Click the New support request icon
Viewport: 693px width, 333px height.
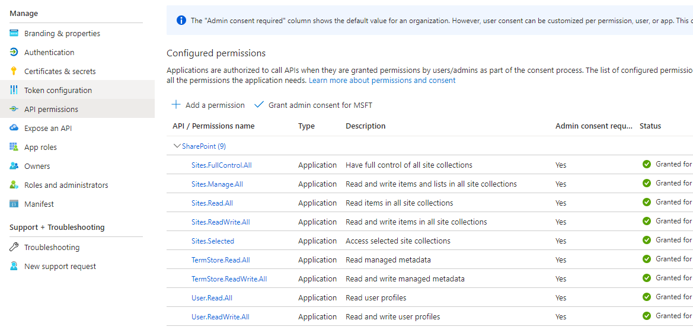click(x=14, y=266)
